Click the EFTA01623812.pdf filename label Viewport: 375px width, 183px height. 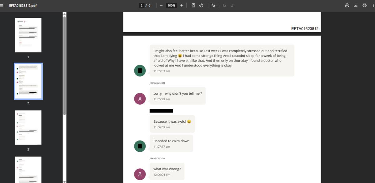22,5
